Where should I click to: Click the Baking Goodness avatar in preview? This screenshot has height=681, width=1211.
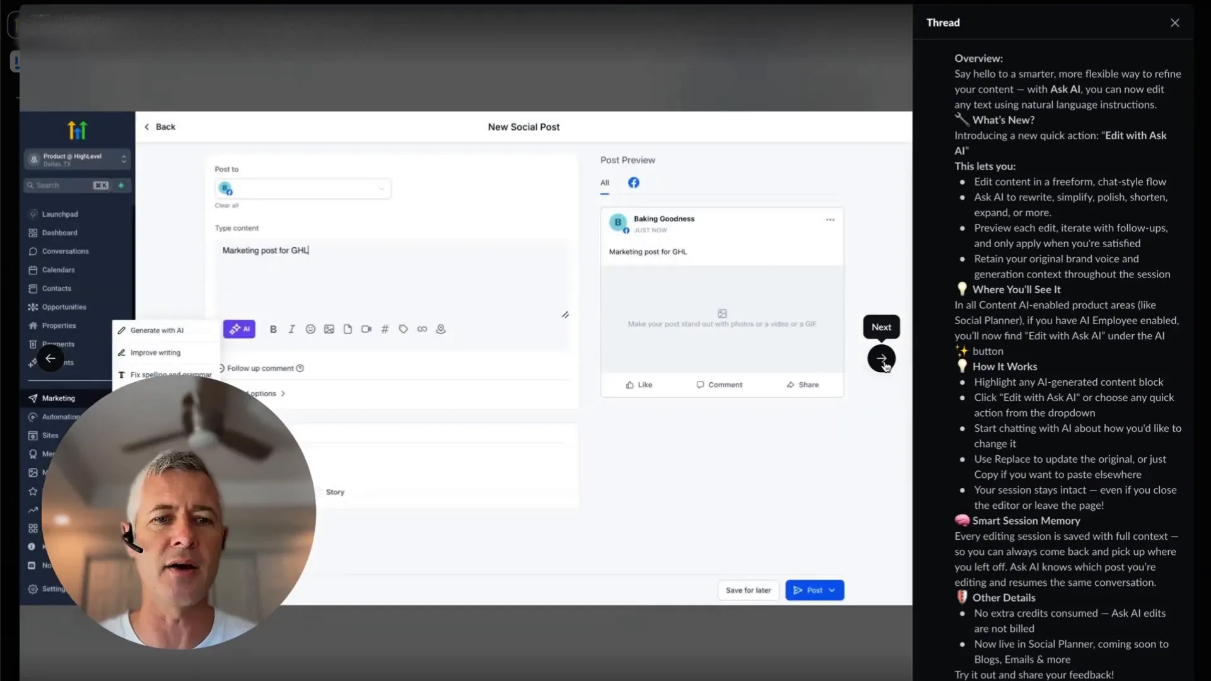coord(618,223)
